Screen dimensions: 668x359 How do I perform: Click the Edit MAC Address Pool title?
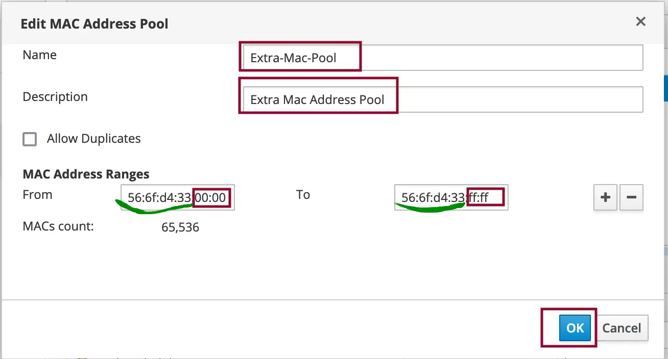[x=94, y=23]
